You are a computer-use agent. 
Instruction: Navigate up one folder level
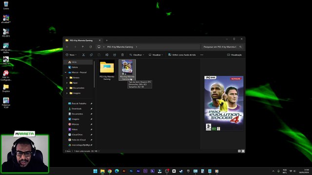coord(83,47)
